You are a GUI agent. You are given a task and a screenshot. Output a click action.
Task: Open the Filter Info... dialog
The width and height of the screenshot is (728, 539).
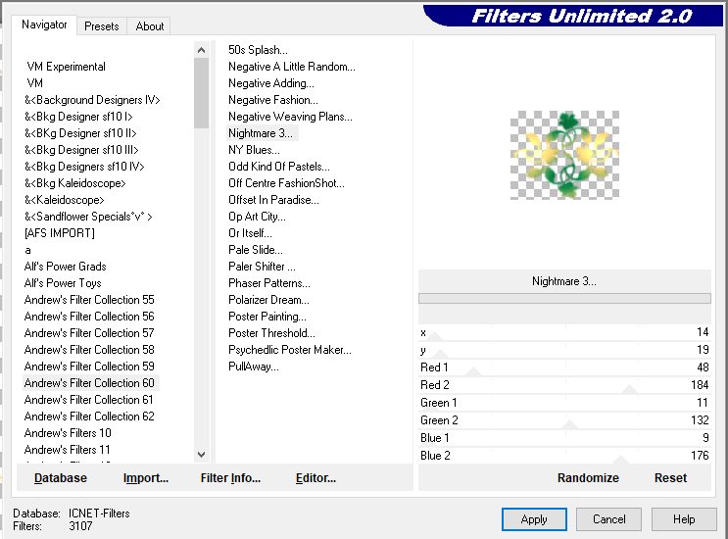coord(230,478)
